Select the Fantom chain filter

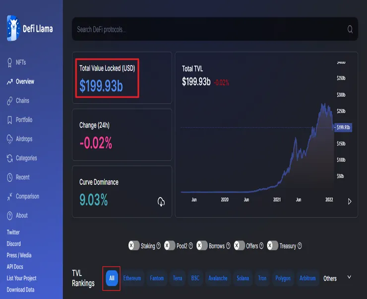(157, 278)
